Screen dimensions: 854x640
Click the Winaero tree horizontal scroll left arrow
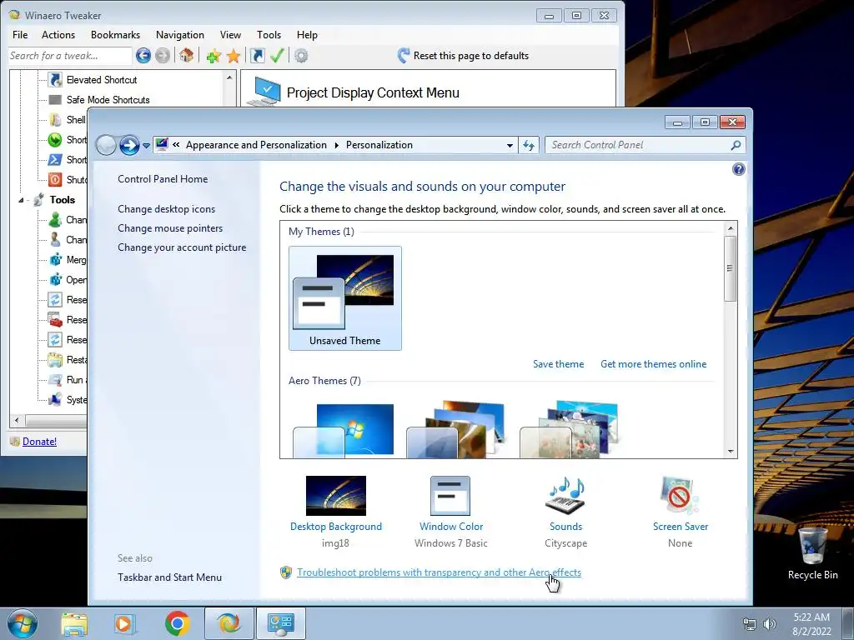point(17,420)
